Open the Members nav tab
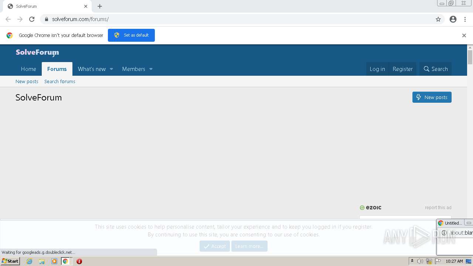Image resolution: width=473 pixels, height=266 pixels. point(134,69)
